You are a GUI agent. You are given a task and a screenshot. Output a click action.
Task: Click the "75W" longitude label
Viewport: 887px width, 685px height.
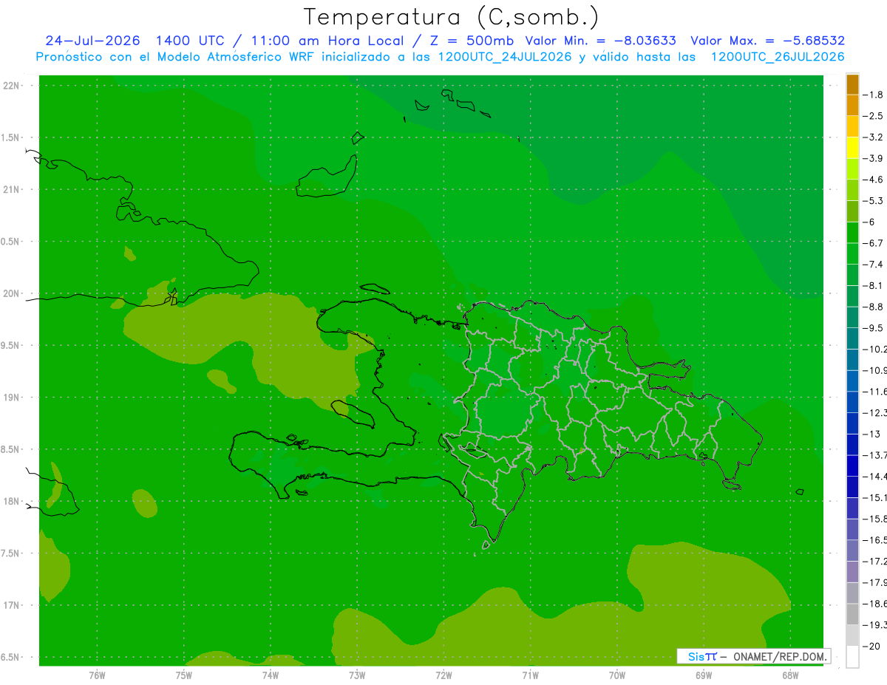coord(184,675)
